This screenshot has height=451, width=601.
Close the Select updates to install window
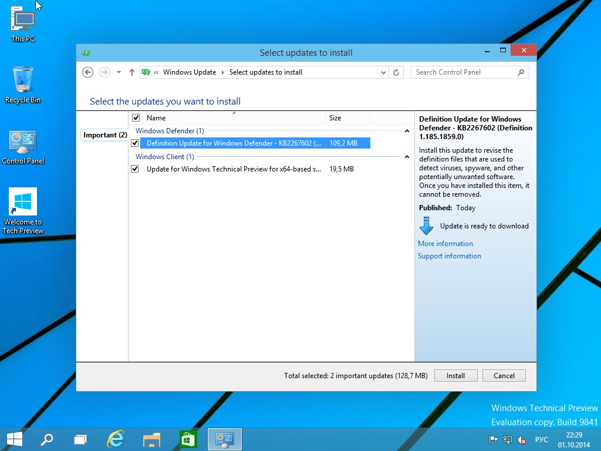tap(524, 51)
